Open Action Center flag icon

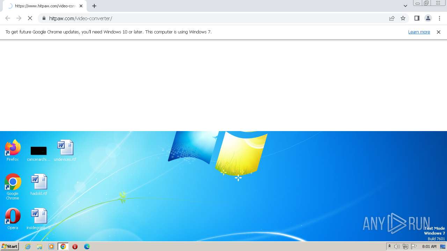414,246
